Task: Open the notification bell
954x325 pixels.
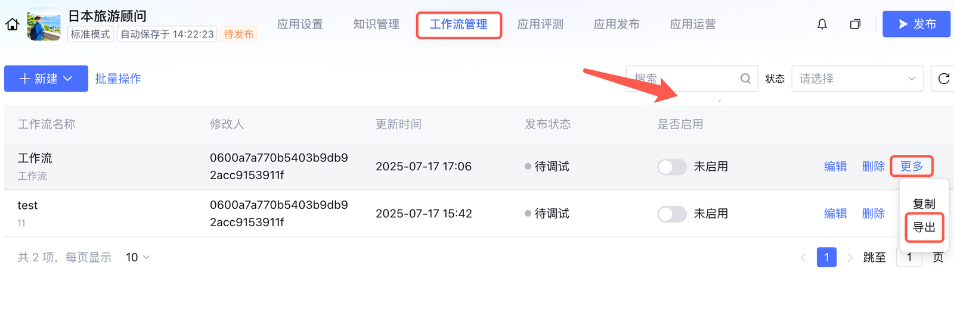Action: 822,24
